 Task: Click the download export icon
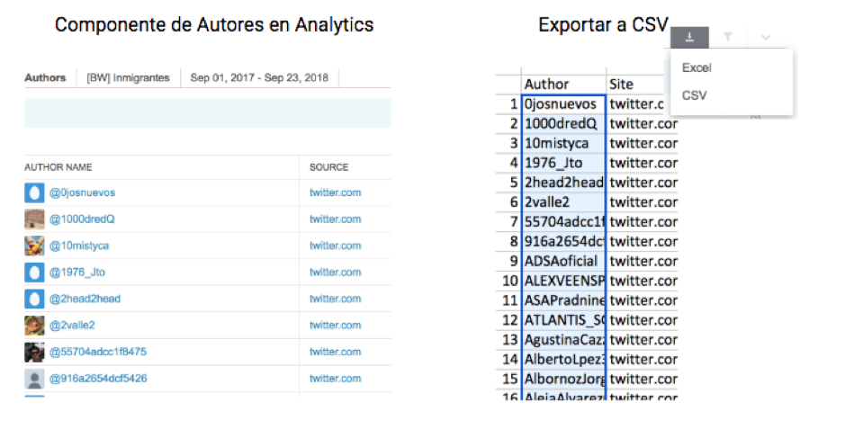[689, 37]
